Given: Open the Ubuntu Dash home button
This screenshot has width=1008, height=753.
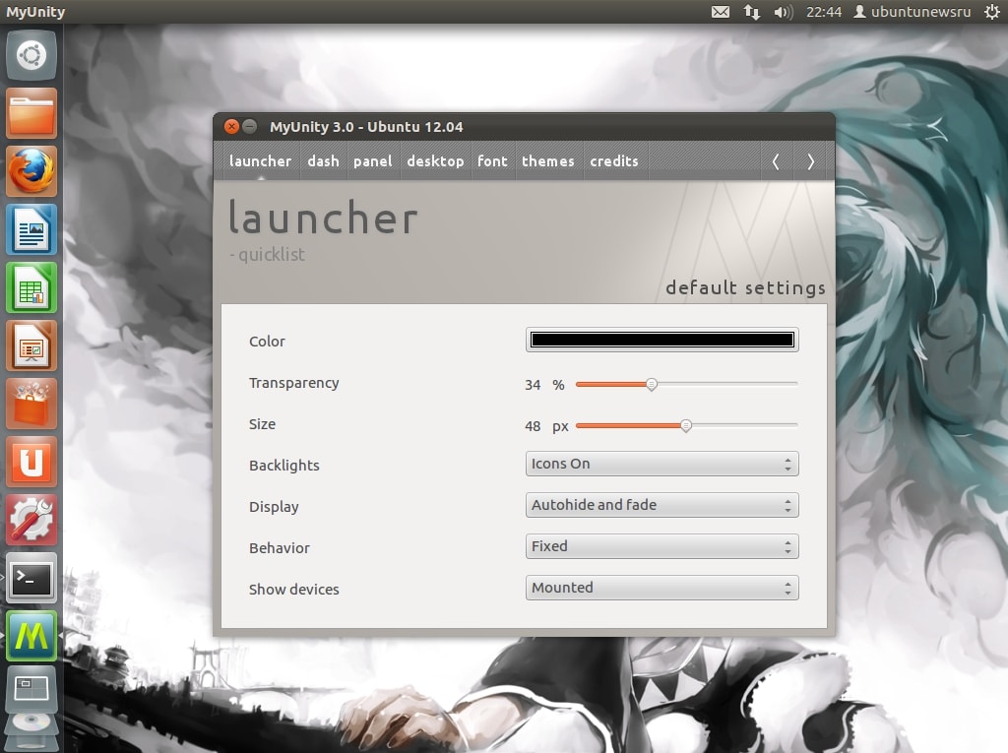Looking at the screenshot, I should tap(31, 55).
